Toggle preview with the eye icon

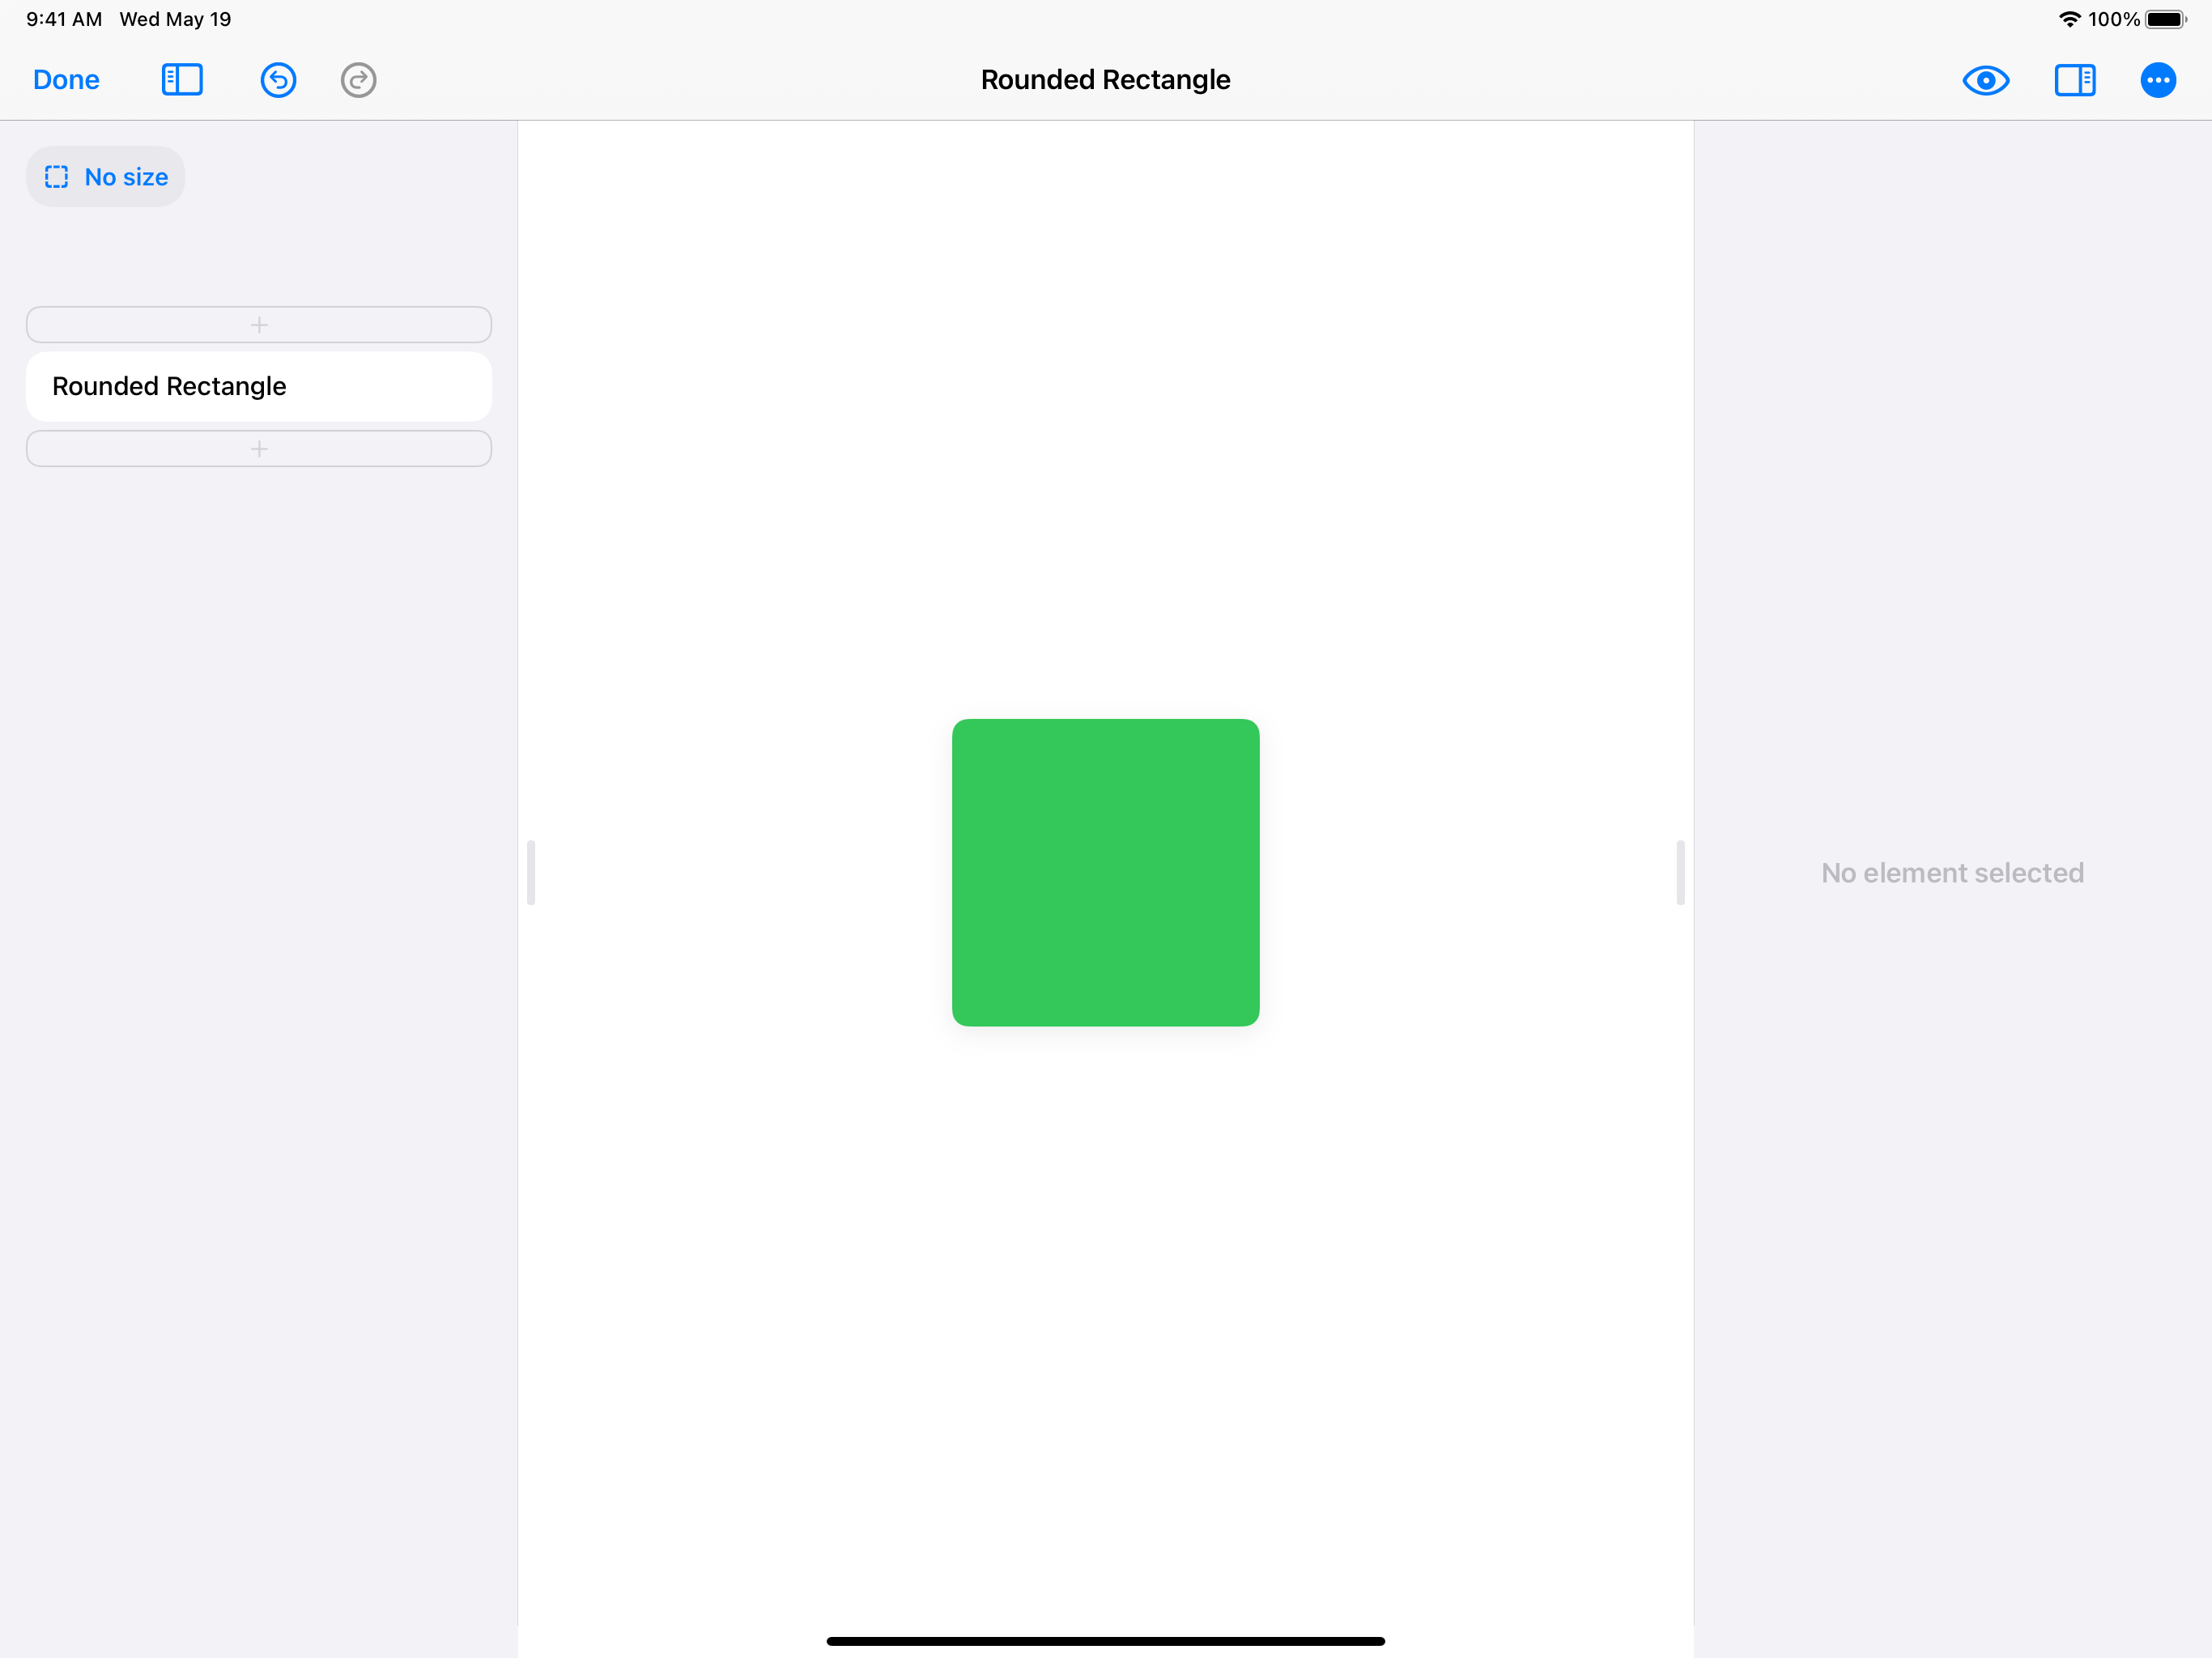[x=1985, y=80]
